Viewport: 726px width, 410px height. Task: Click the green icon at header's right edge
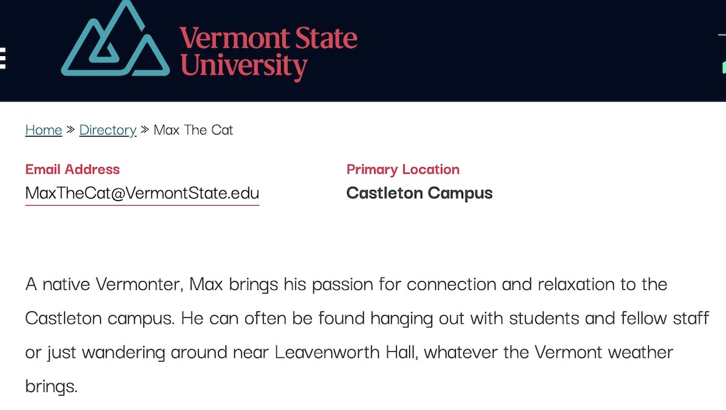(724, 67)
